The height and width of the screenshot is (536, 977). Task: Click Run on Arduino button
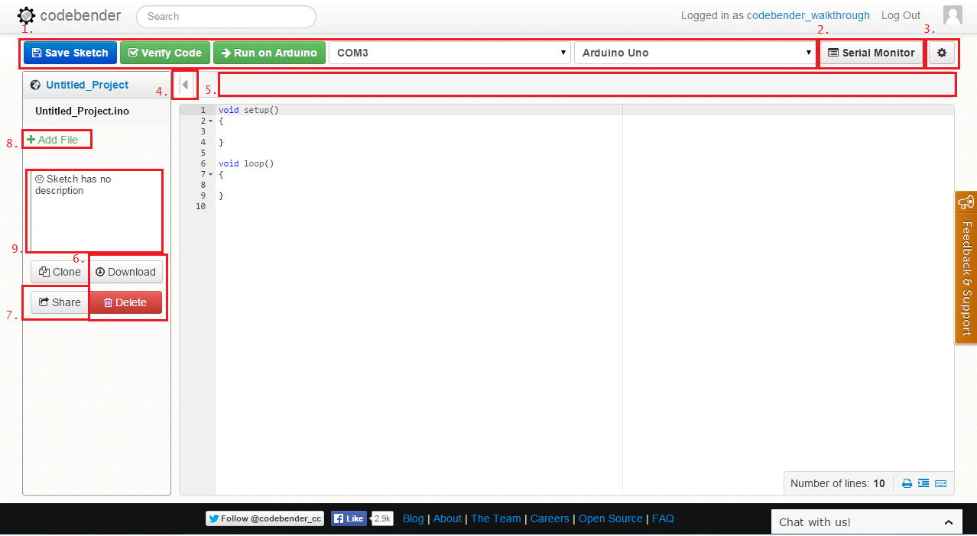click(x=269, y=53)
